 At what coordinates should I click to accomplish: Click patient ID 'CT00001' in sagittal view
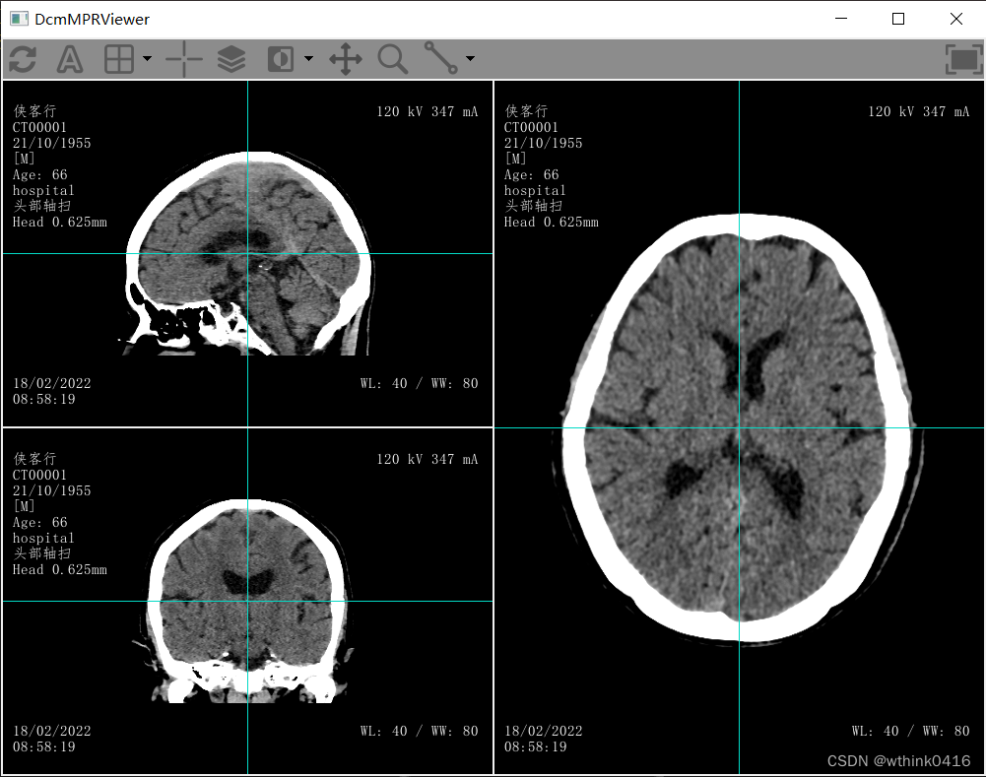coord(39,128)
